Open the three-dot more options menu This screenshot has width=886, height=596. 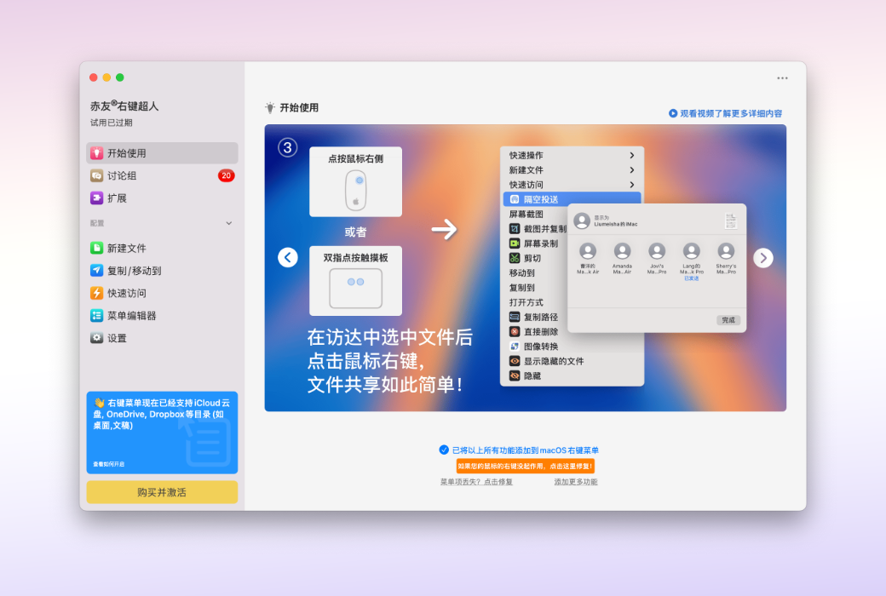[782, 78]
